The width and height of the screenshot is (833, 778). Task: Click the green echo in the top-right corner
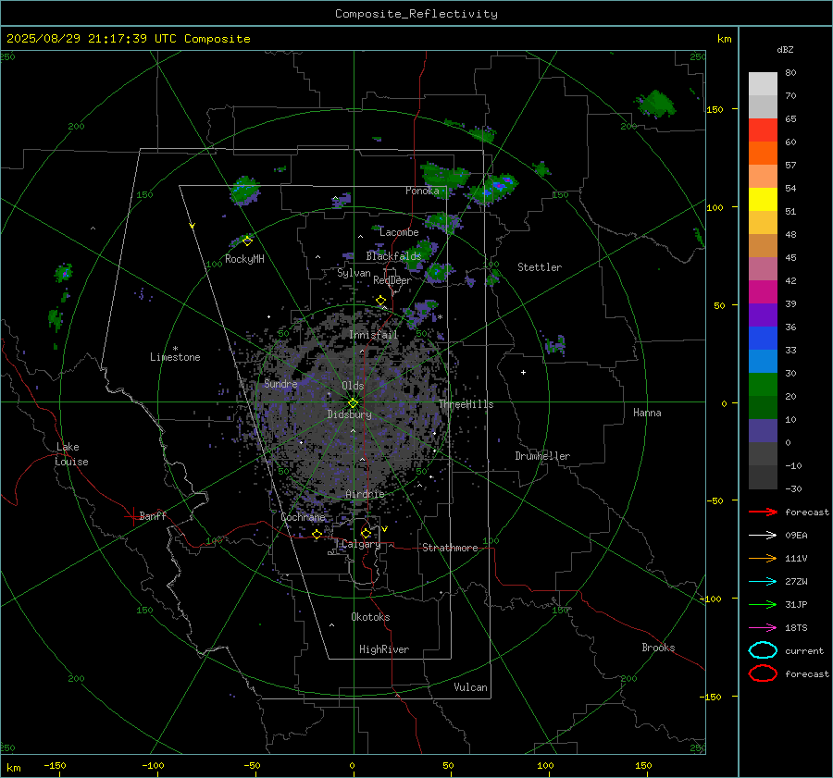tap(656, 104)
